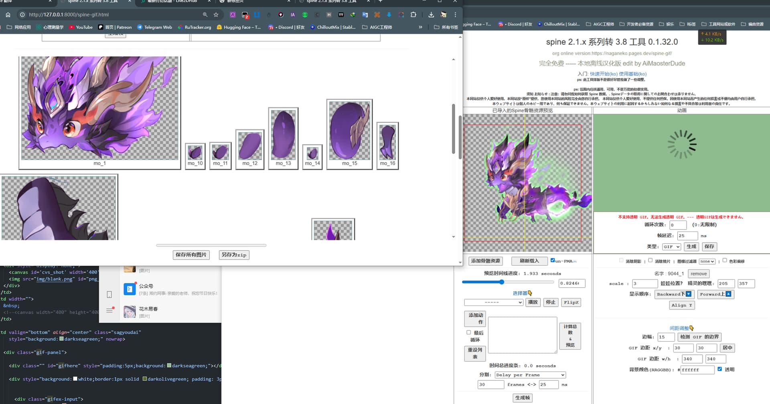Click the 公众号 chat avatar icon
The width and height of the screenshot is (770, 404).
click(130, 289)
